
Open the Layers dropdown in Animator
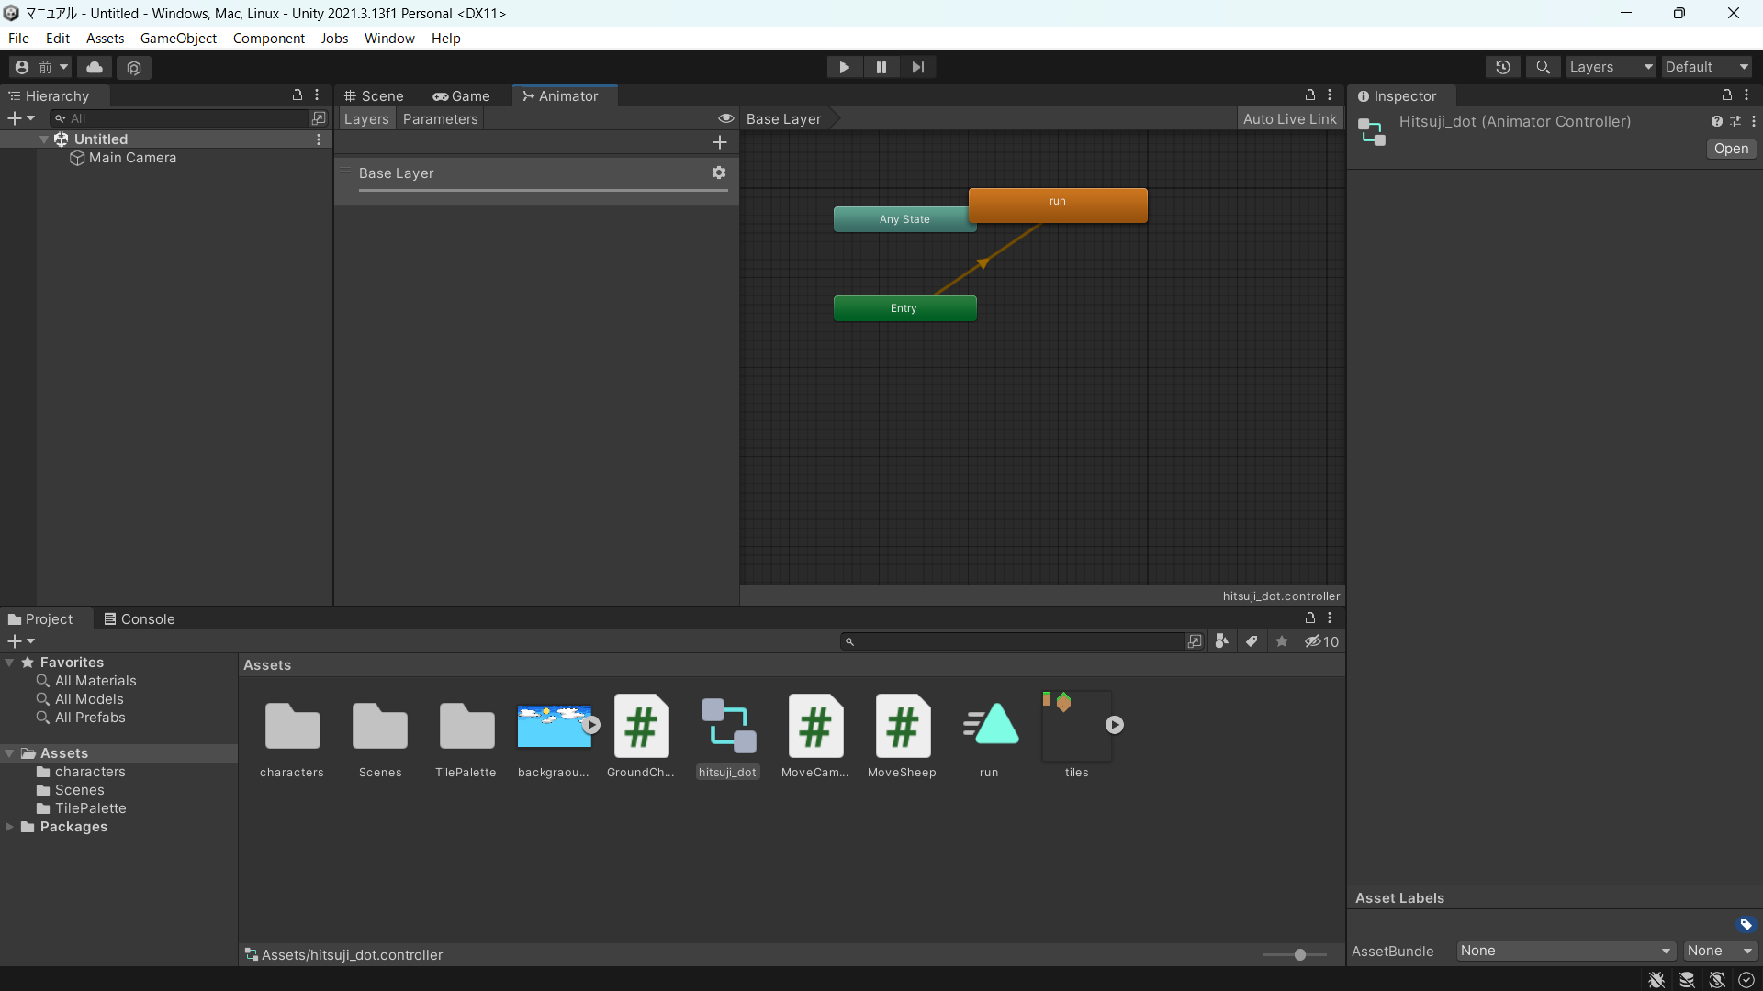pyautogui.click(x=365, y=117)
